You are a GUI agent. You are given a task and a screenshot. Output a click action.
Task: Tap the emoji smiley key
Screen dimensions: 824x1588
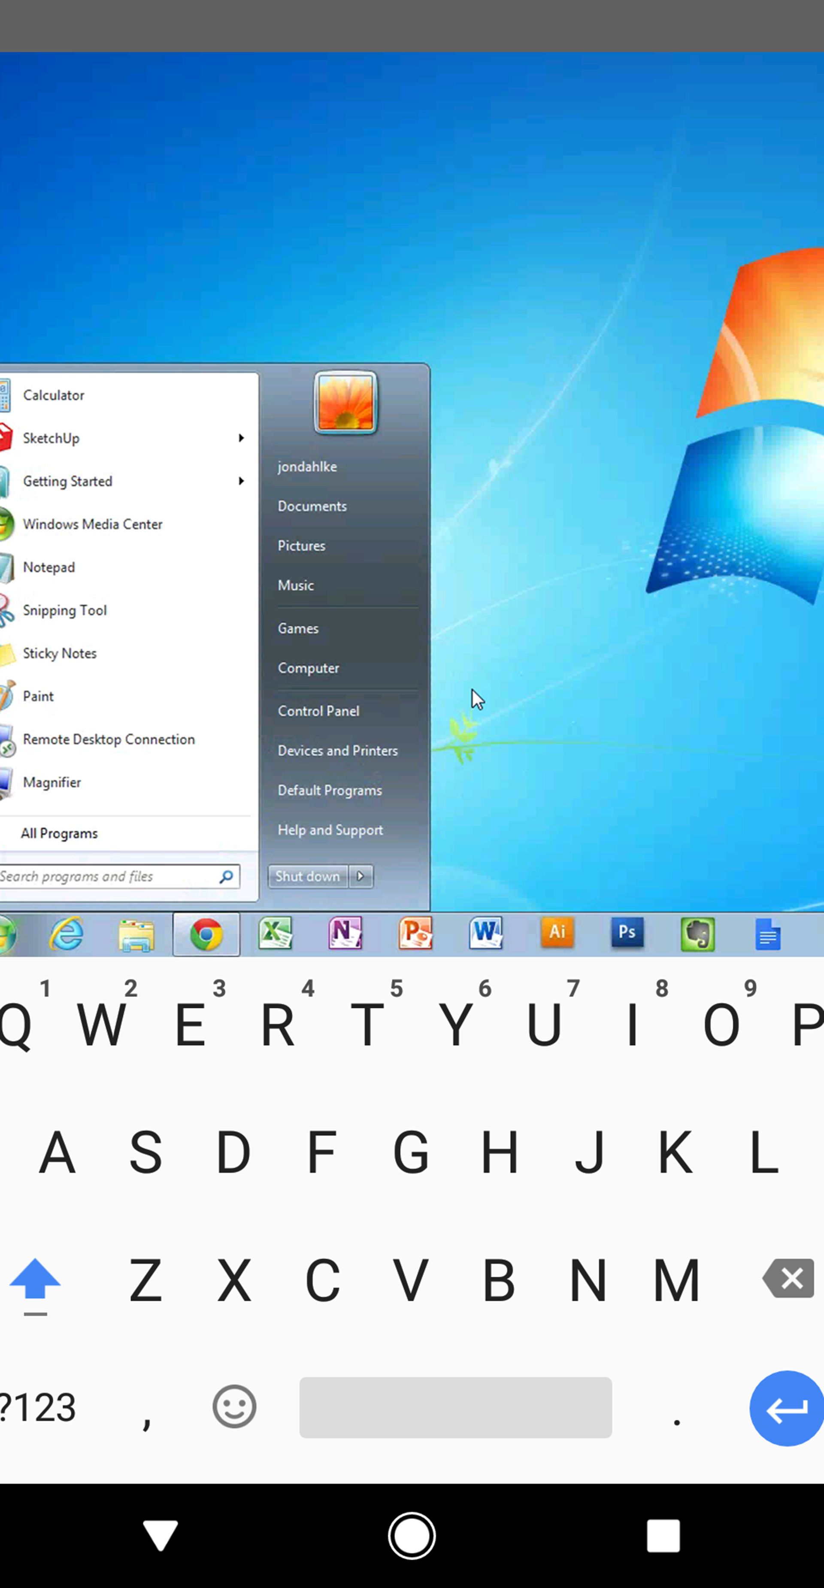(234, 1407)
